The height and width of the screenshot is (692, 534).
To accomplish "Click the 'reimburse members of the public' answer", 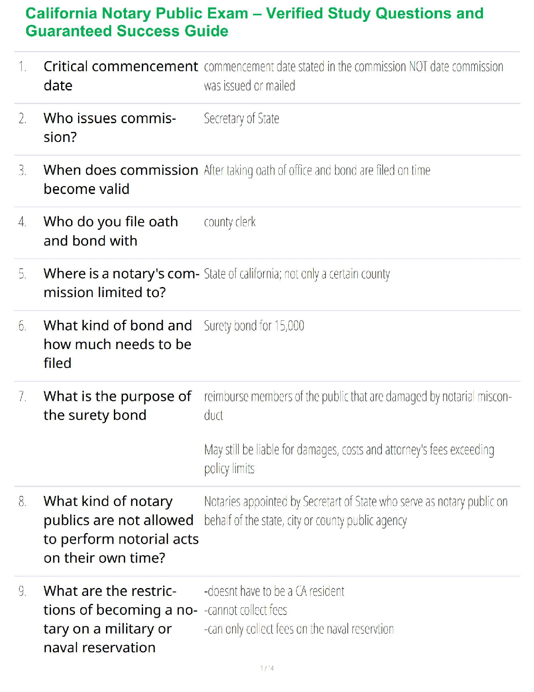I will click(358, 406).
